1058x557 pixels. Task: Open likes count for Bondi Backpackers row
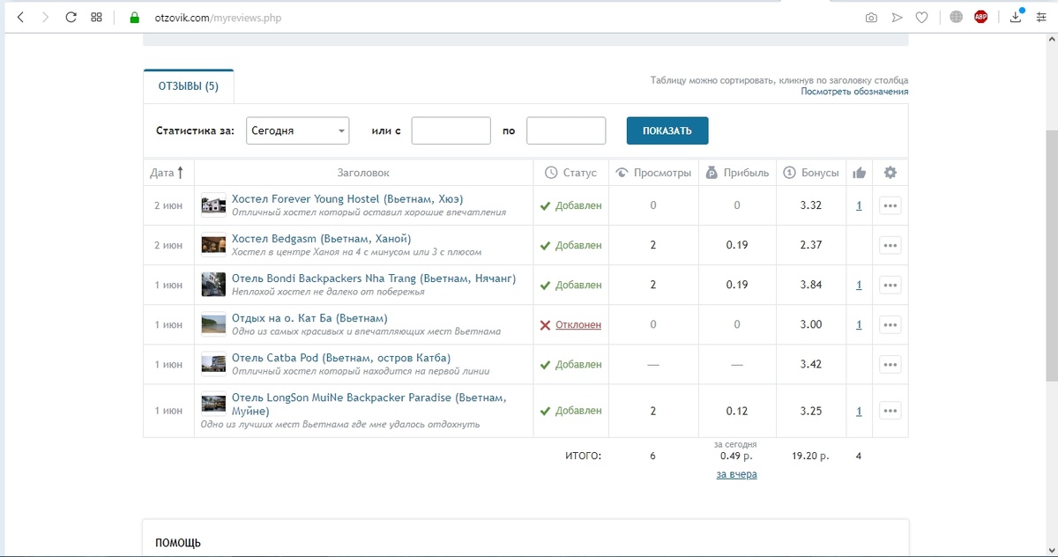point(859,285)
